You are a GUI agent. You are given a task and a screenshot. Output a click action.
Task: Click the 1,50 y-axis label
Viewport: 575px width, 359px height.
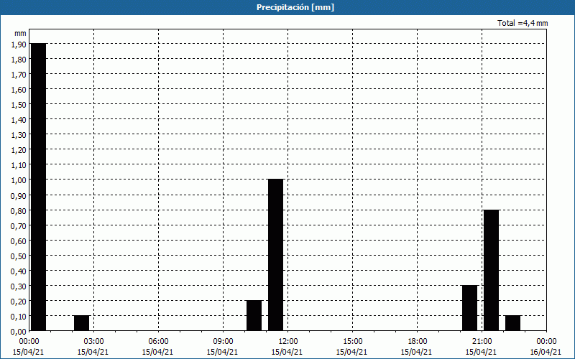19,105
